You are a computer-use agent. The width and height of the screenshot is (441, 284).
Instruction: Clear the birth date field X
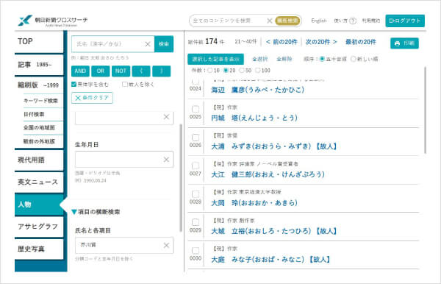[166, 160]
